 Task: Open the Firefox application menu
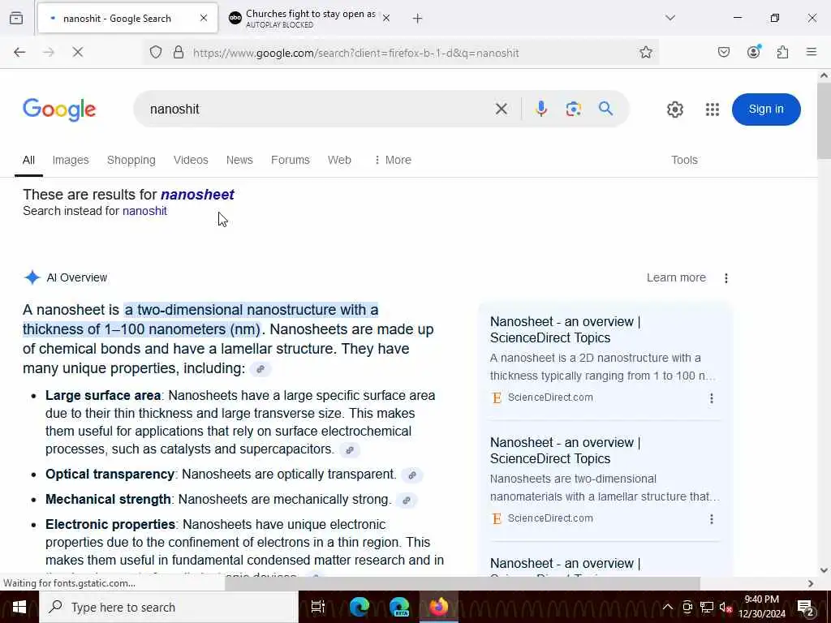(x=812, y=52)
